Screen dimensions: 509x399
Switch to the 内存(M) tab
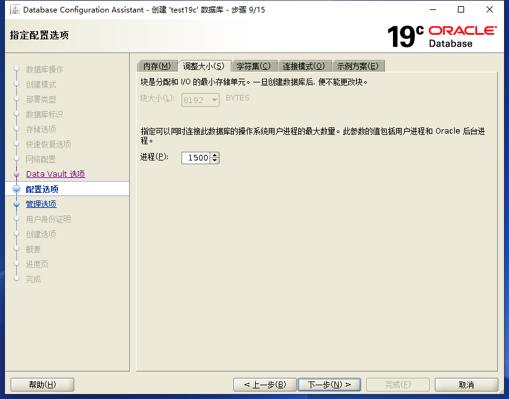point(157,66)
